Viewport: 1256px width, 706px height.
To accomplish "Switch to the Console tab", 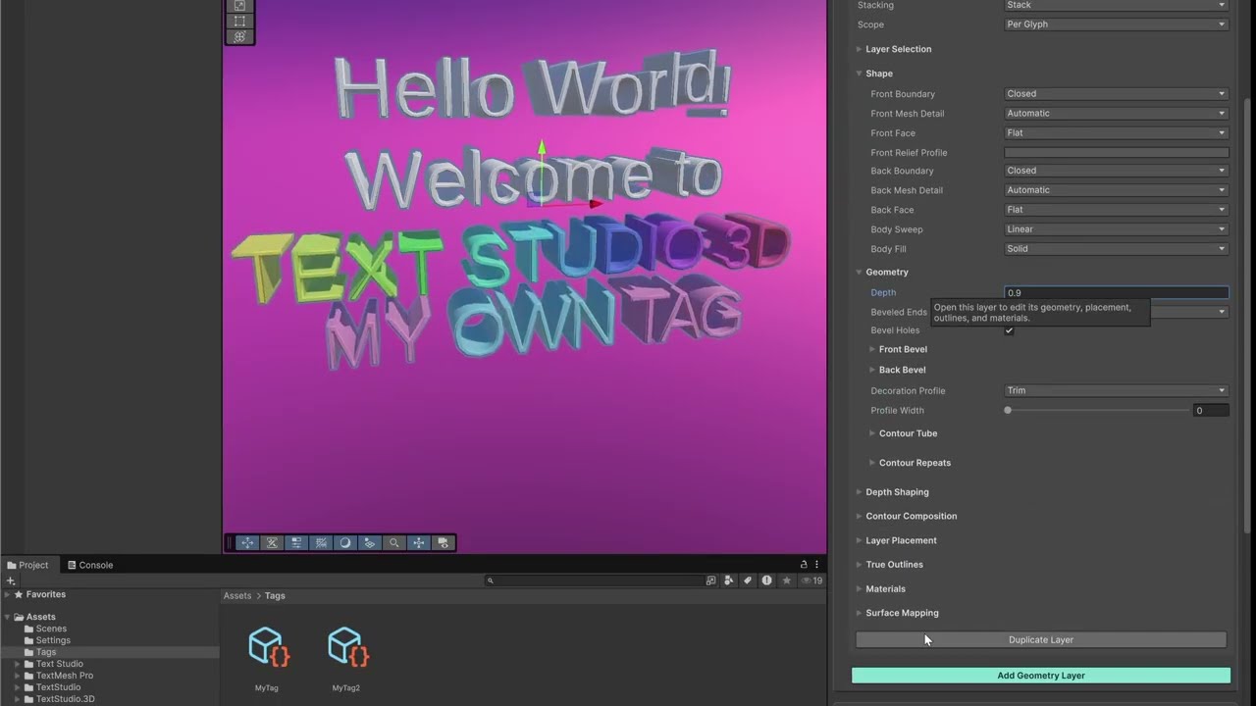I will 89,565.
